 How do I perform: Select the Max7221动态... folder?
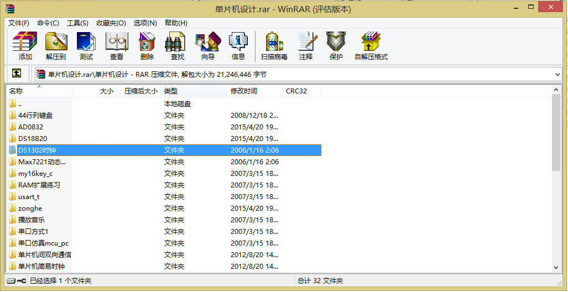tap(164, 162)
